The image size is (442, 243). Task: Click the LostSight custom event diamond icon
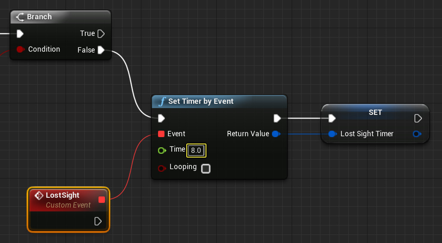click(x=39, y=195)
